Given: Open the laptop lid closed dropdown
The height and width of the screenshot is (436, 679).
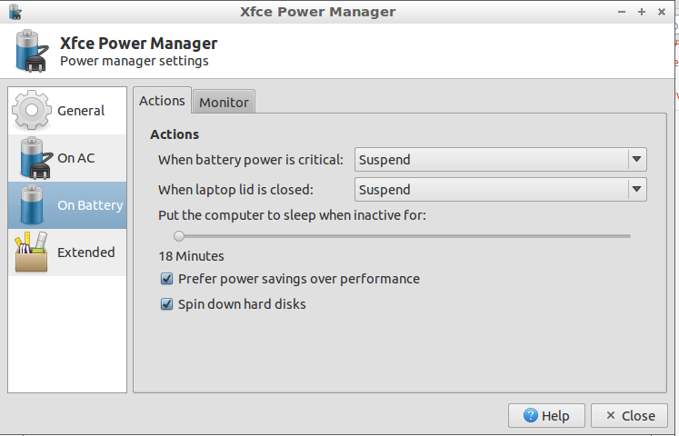Looking at the screenshot, I should [501, 190].
